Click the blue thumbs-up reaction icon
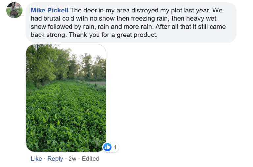Viewport: 253px width, 167px height. [x=107, y=147]
